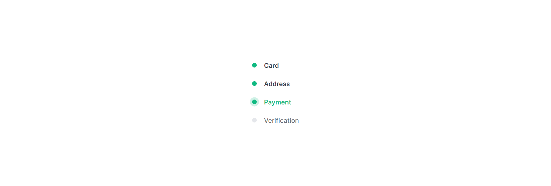Open the Card step label
The image size is (551, 186).
click(271, 66)
